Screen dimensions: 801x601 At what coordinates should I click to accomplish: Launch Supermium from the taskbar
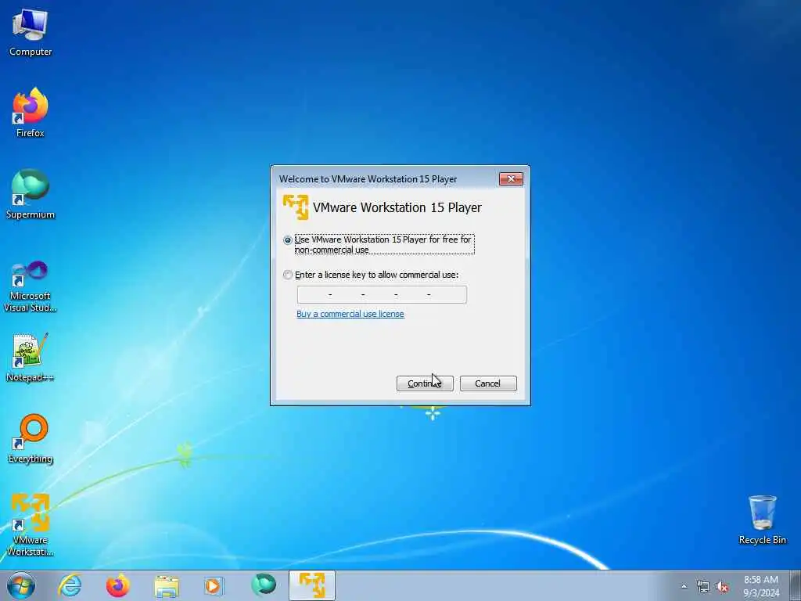[x=264, y=585]
